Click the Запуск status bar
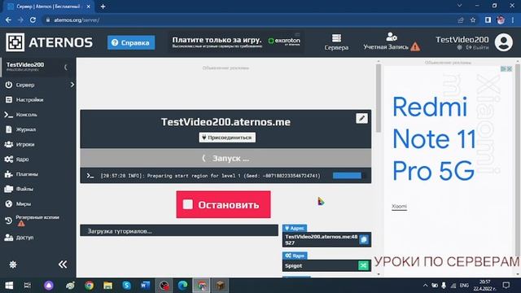521x293 pixels. [225, 158]
